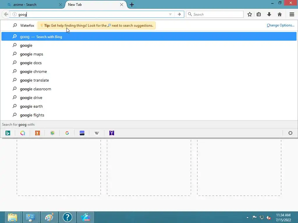
Task: Open Control Panel taskbar icon
Action: (31, 217)
